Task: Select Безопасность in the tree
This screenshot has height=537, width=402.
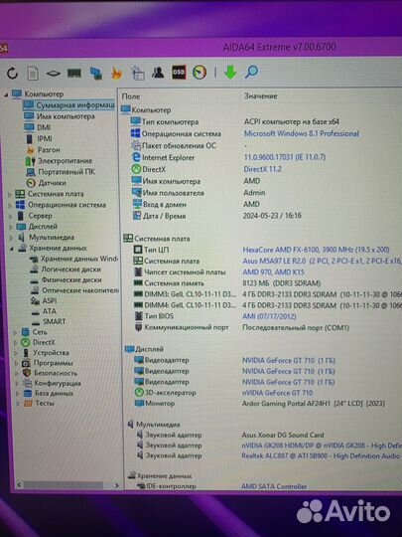Action: [x=56, y=373]
